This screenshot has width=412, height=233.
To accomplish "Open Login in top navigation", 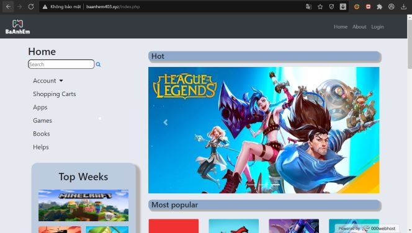I will pyautogui.click(x=377, y=27).
